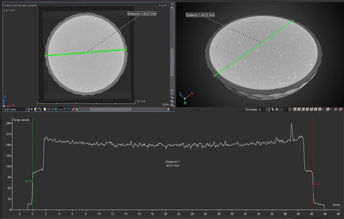The width and height of the screenshot is (344, 219).
Task: Click the dotted selection box icon in 3D toolbar
Action: (x=336, y=109)
